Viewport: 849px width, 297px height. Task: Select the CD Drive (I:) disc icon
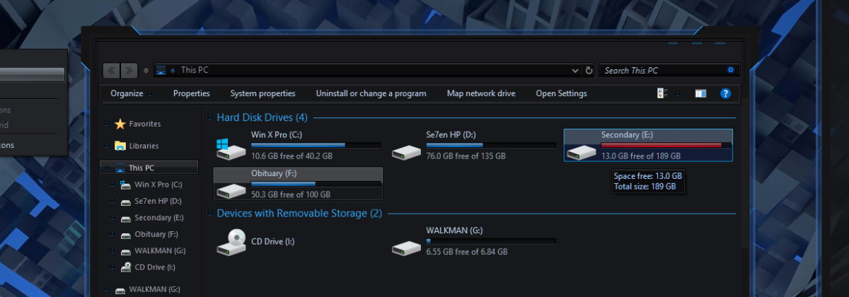231,243
